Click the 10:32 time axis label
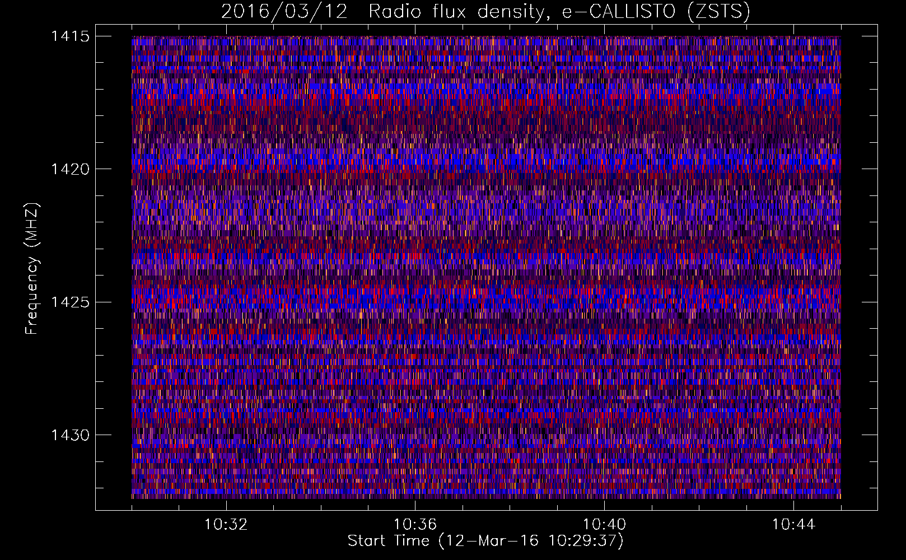Image resolution: width=906 pixels, height=560 pixels. coord(226,525)
